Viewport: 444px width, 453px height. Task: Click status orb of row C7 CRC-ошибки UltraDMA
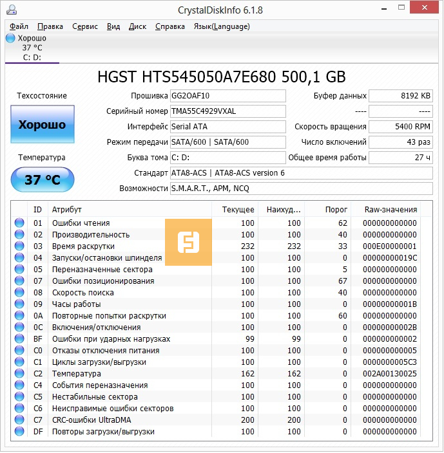point(19,420)
